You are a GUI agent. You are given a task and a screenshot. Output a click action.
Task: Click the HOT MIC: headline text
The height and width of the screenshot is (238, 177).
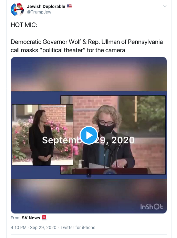tap(24, 25)
